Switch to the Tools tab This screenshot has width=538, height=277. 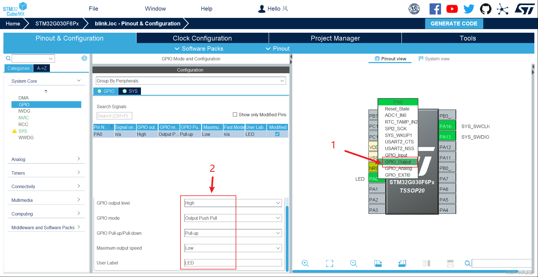coord(468,38)
